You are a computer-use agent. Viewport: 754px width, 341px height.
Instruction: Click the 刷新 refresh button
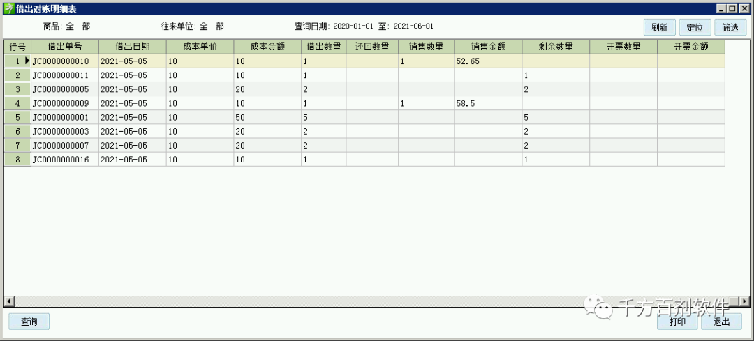[659, 28]
